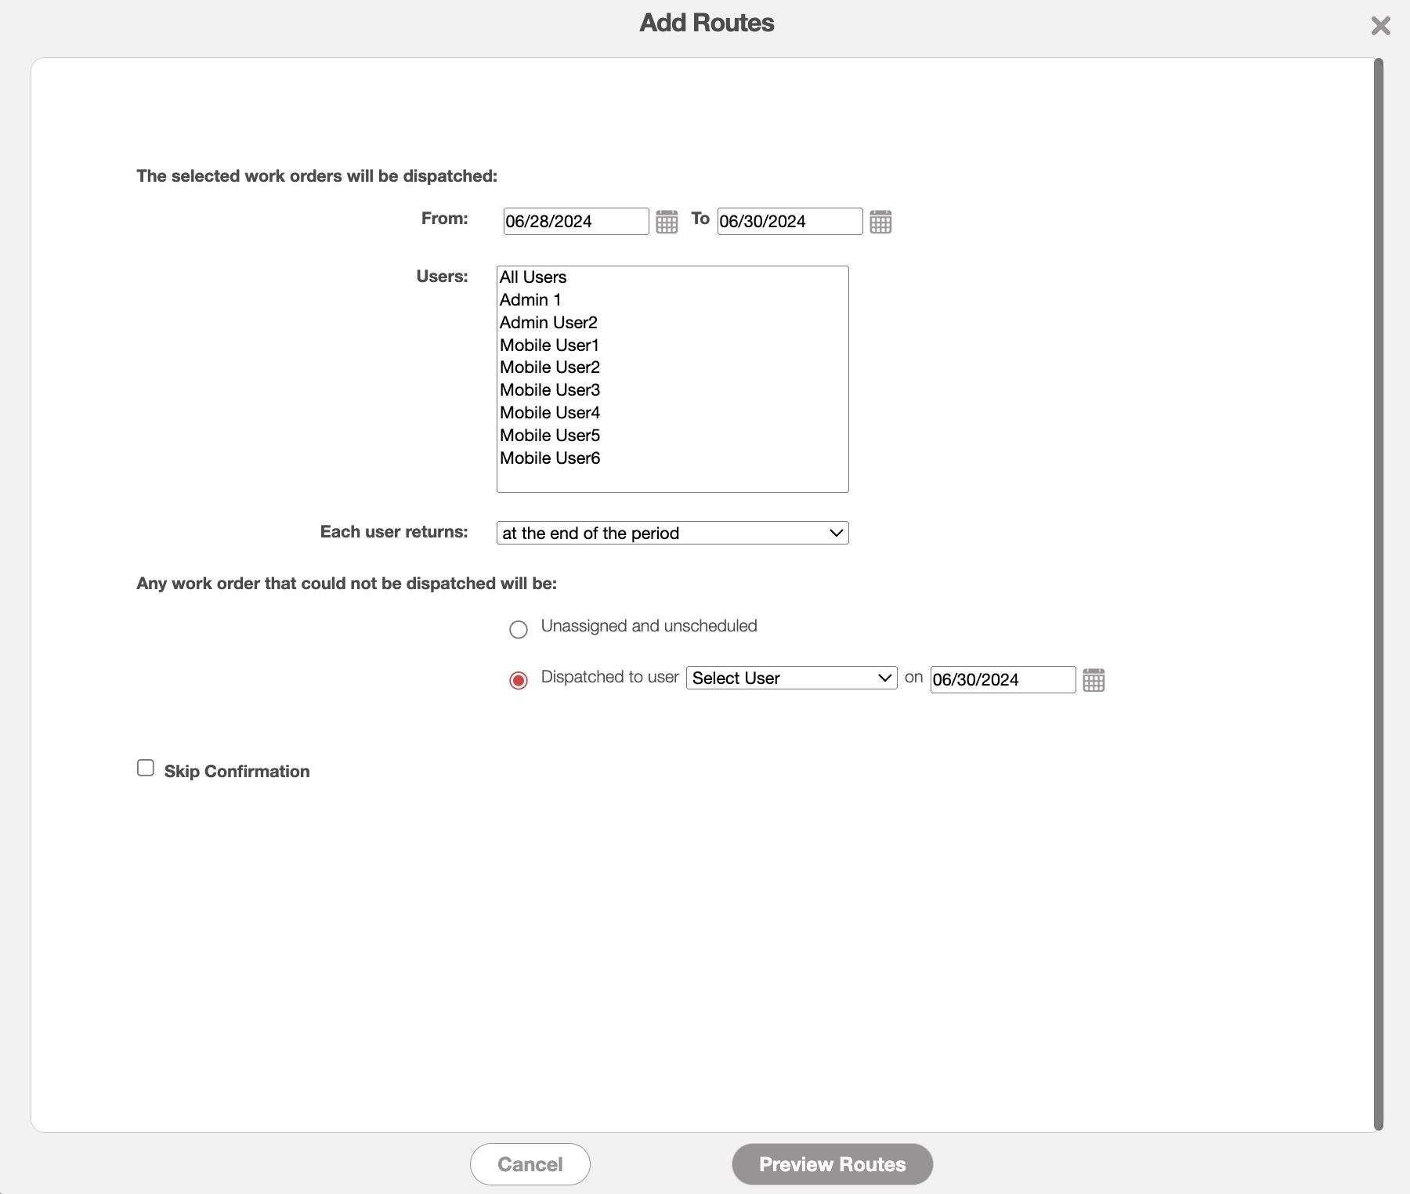Click the dialog's vertical scrollbar
Viewport: 1410px width, 1194px height.
[1379, 594]
